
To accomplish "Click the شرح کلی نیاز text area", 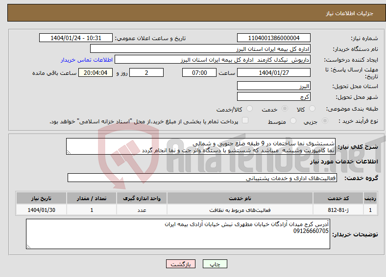I will tap(201, 146).
